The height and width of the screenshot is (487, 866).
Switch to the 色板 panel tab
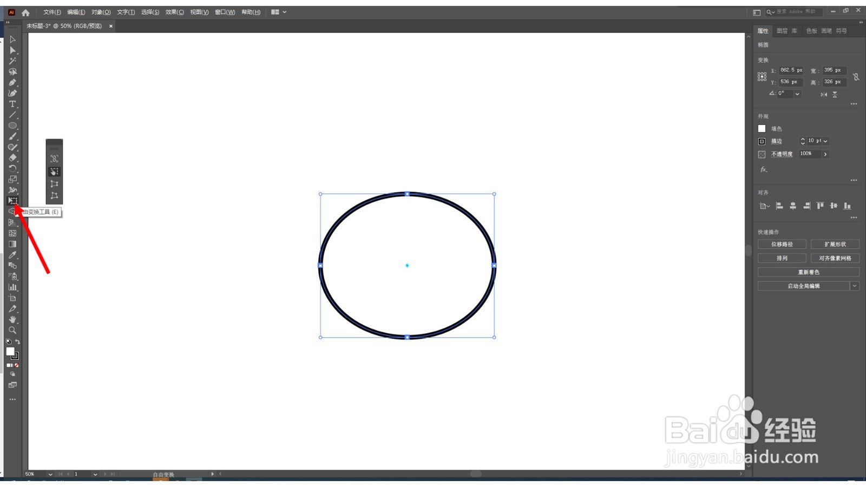811,31
